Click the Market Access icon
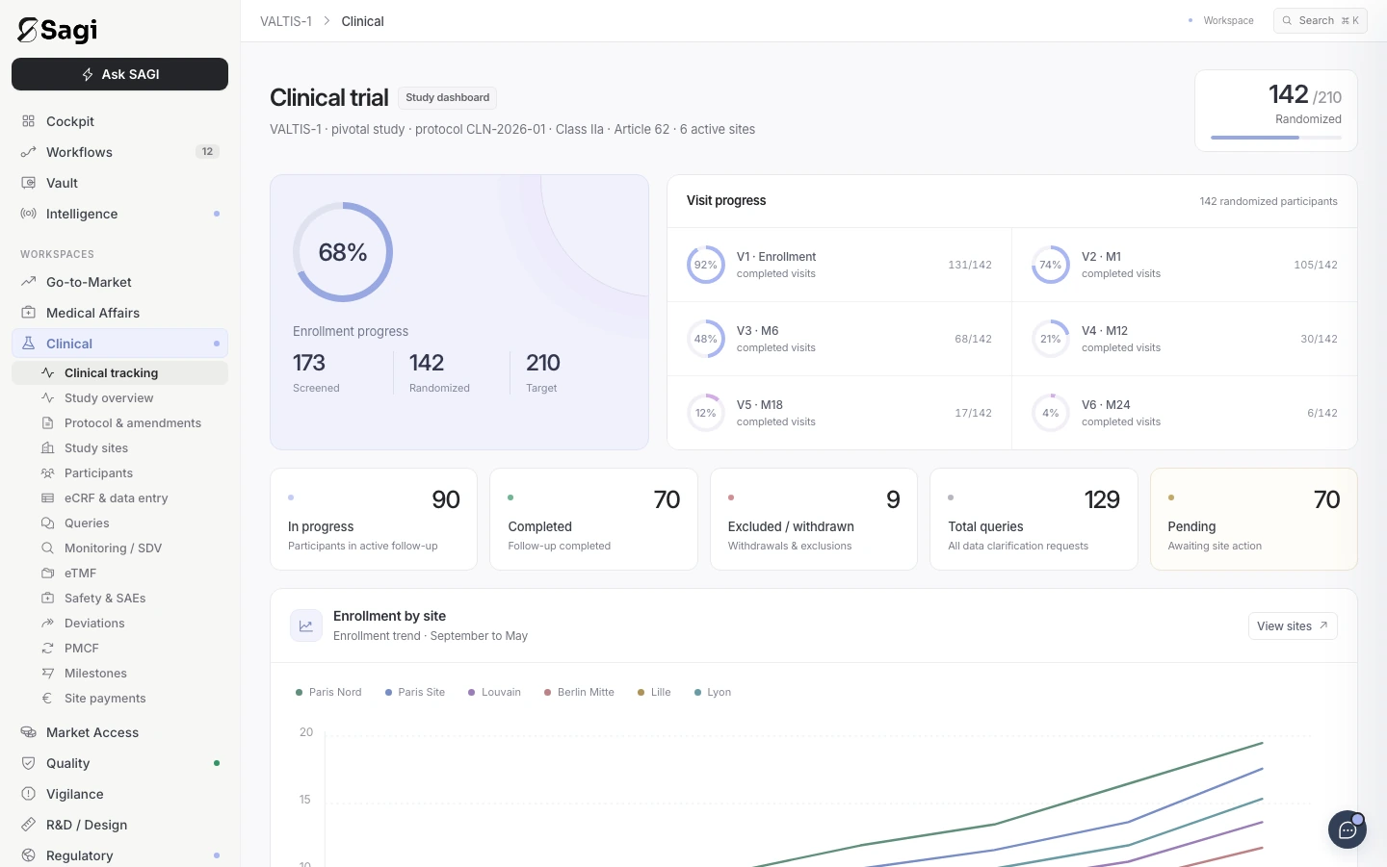 click(29, 732)
